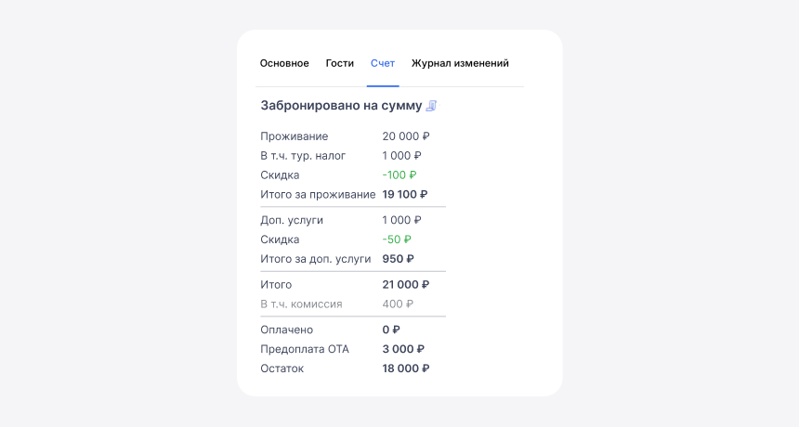Select the Счет tab
This screenshot has height=427, width=799.
click(x=383, y=64)
